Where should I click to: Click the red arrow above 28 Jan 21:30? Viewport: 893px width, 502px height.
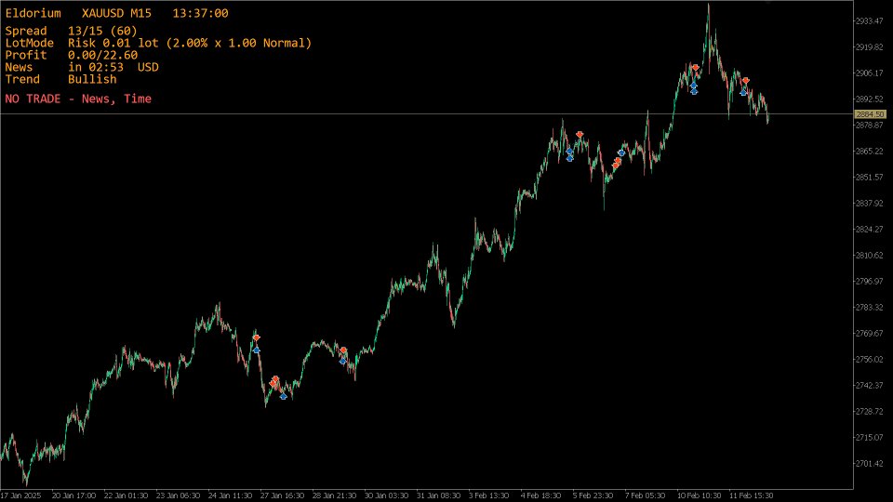(x=343, y=350)
